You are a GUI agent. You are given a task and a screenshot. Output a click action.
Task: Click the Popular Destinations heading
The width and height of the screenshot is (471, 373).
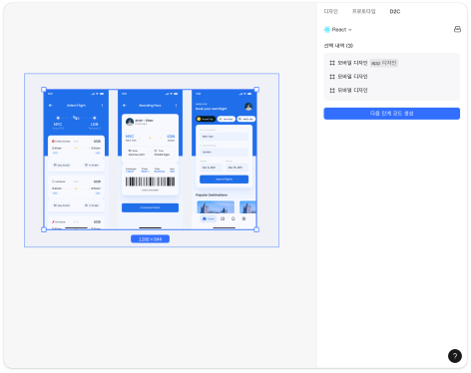coord(212,194)
